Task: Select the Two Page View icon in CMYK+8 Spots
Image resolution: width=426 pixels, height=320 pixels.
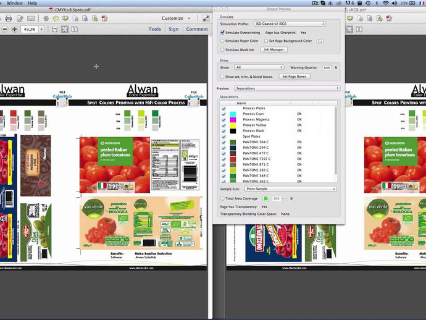Action: pos(75,29)
